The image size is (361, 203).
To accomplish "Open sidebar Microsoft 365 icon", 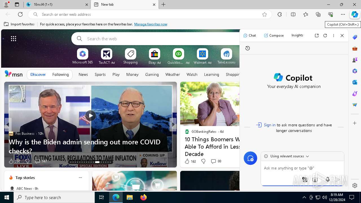I will click(x=355, y=71).
